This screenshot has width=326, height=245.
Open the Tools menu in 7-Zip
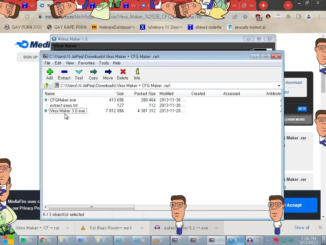(104, 63)
